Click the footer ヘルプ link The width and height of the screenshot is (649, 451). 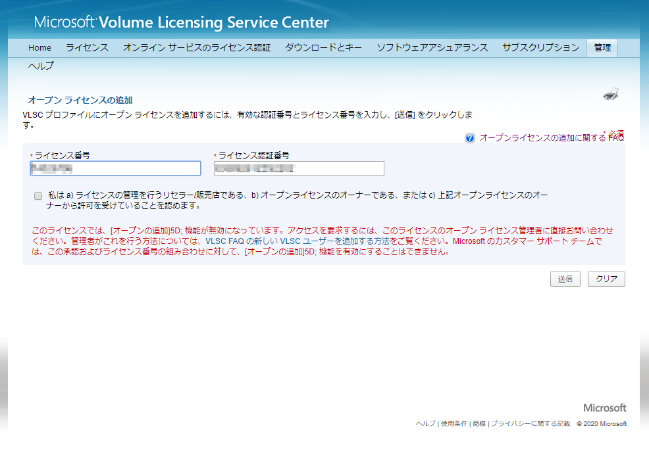pos(425,424)
